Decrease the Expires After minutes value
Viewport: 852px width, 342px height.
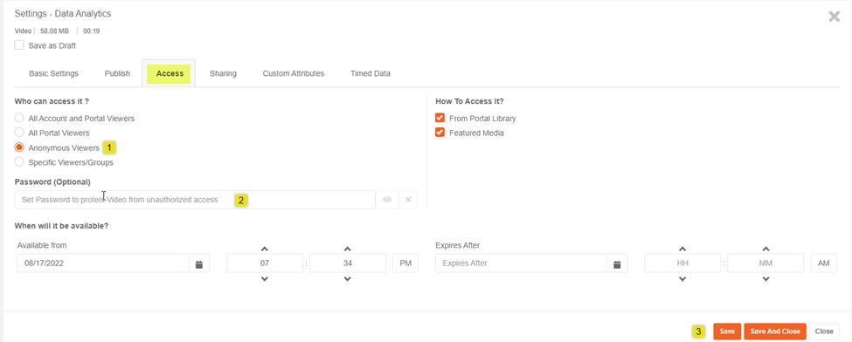[765, 279]
